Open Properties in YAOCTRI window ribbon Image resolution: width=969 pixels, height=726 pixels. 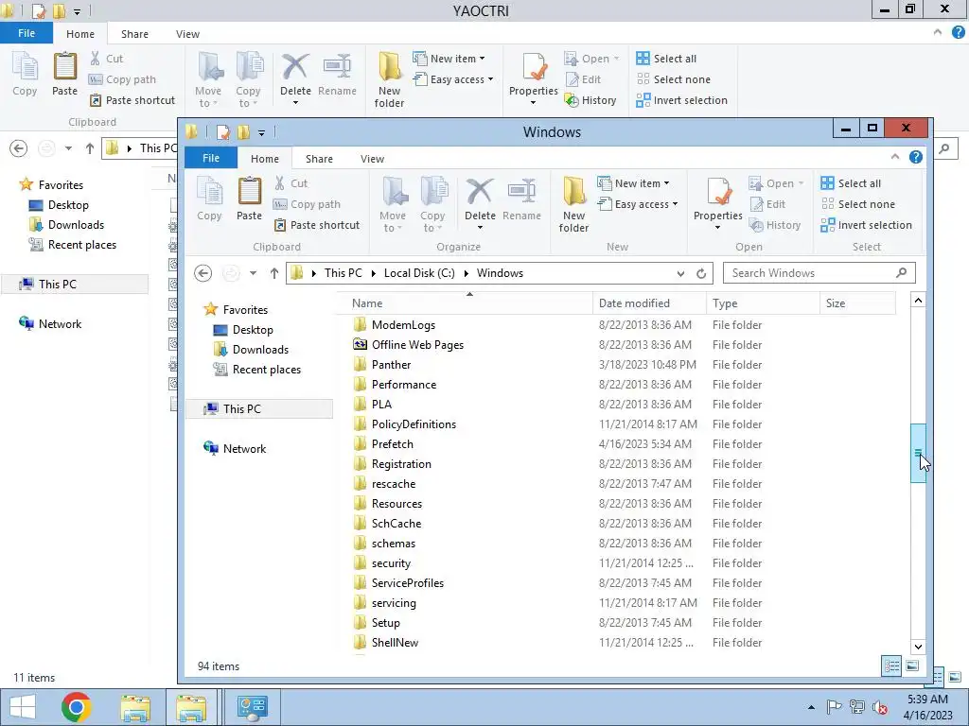point(534,78)
